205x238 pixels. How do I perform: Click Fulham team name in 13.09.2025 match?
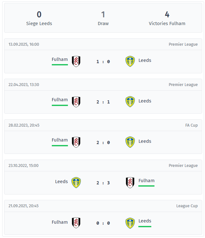pyautogui.click(x=60, y=59)
